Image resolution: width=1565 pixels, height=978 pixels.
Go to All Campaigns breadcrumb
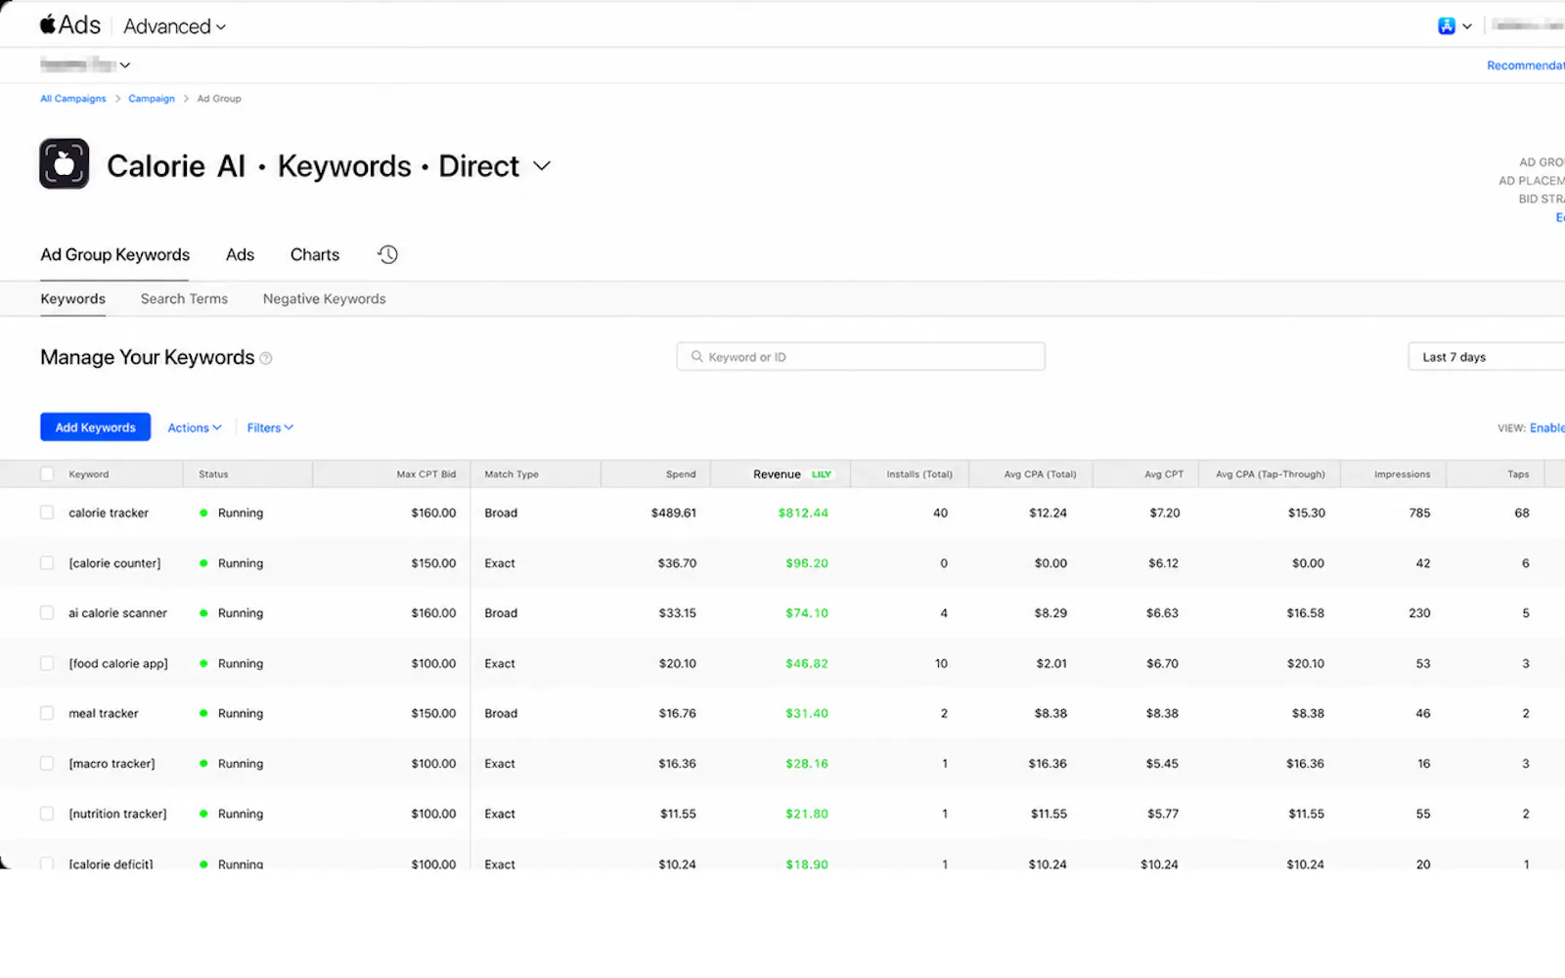click(73, 99)
